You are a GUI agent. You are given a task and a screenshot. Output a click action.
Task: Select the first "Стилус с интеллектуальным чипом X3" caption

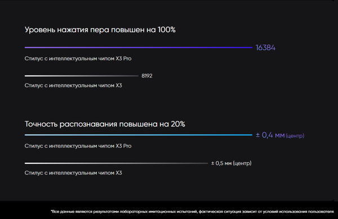[73, 86]
